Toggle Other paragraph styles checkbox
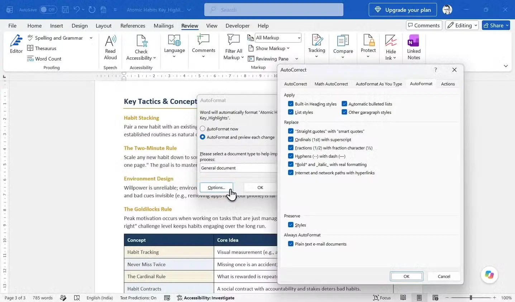The image size is (515, 302). [344, 112]
